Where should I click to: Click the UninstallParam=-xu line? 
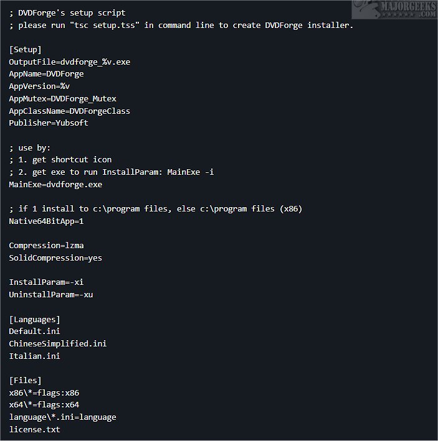point(51,295)
